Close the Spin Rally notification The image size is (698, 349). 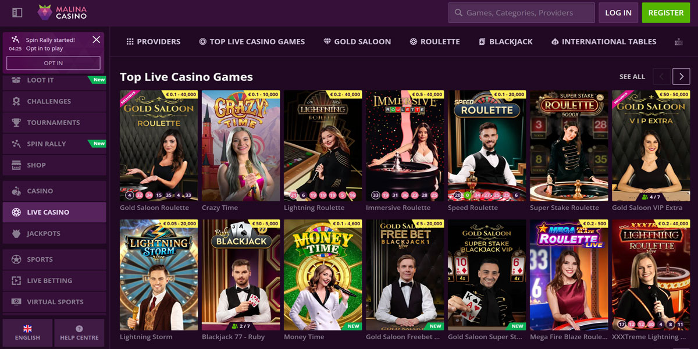pos(97,40)
